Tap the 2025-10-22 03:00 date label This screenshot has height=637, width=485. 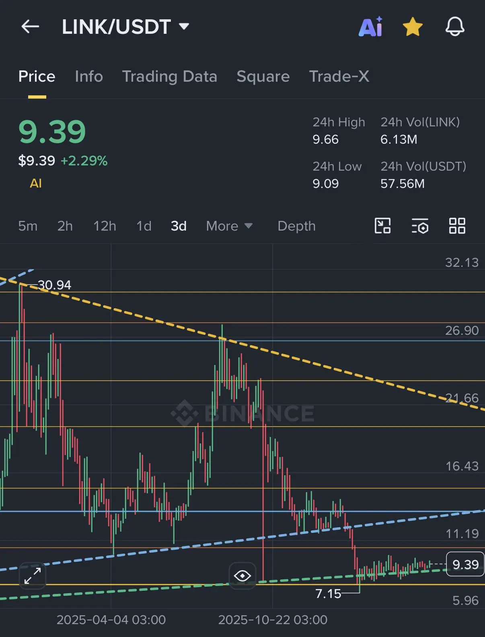273,620
